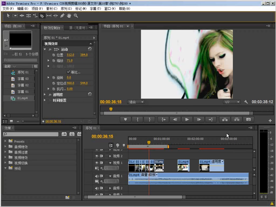Mute the Audio 1 track

tap(97, 176)
